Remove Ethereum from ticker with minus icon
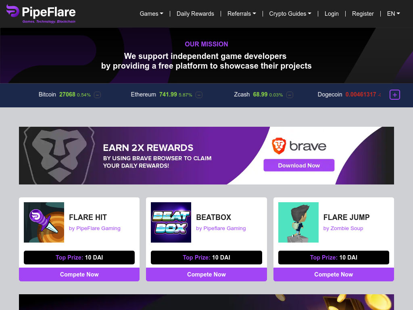 (x=199, y=94)
